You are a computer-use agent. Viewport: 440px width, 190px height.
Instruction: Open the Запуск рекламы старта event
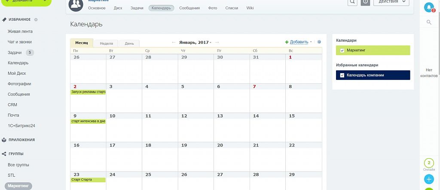pos(88,92)
